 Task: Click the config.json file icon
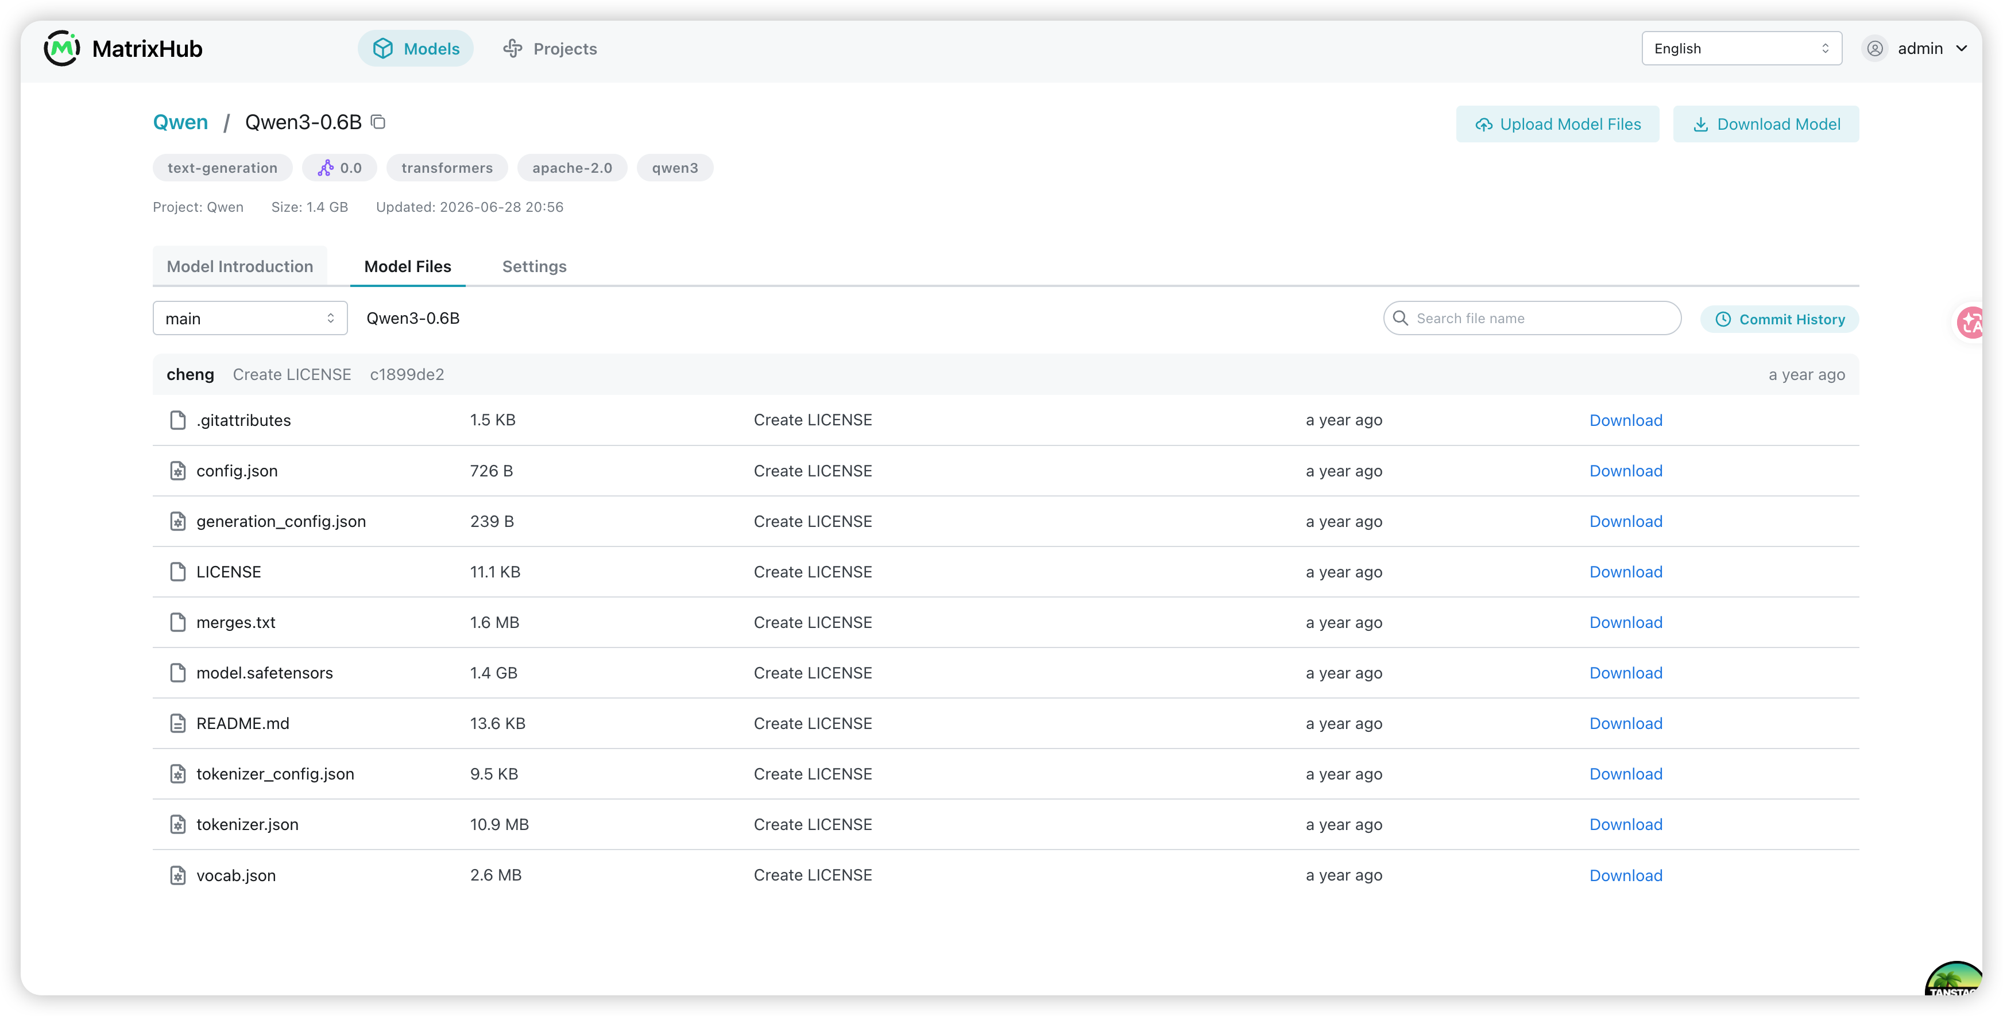click(x=178, y=470)
